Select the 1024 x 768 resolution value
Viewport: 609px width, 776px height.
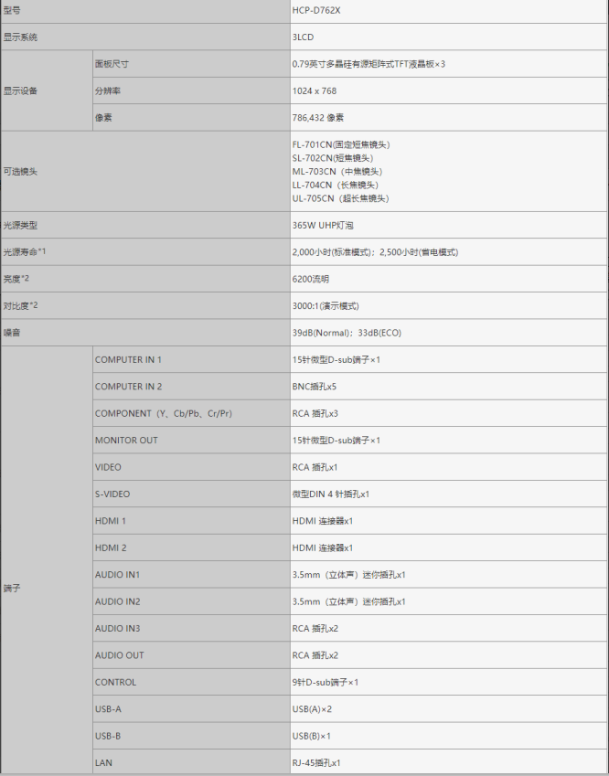tap(315, 91)
